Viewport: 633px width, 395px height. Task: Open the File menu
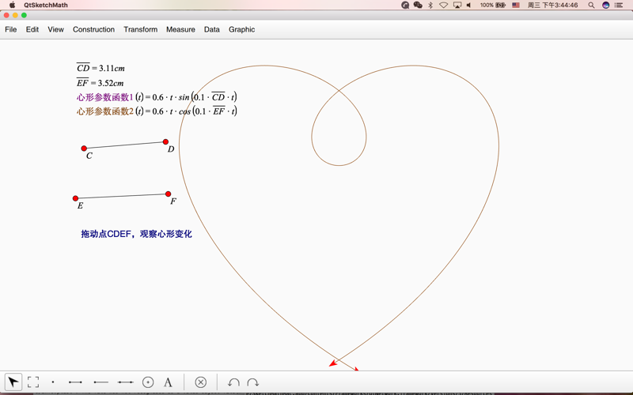11,29
